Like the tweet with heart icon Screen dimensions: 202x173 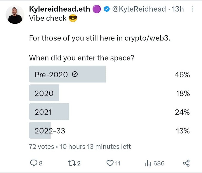pos(110,163)
